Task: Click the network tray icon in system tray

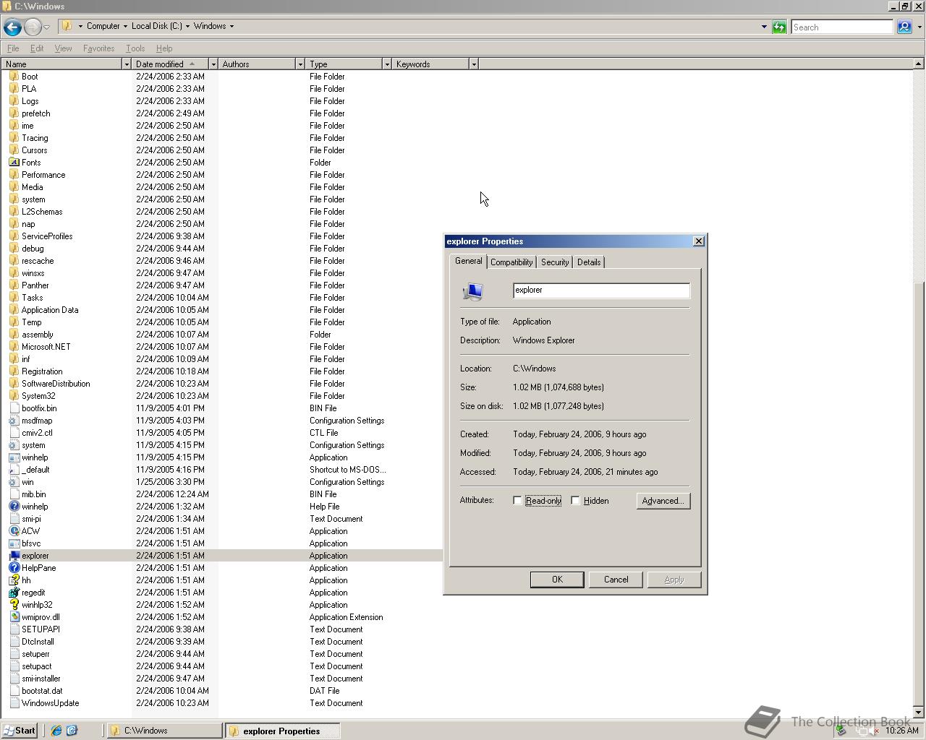Action: coord(863,731)
